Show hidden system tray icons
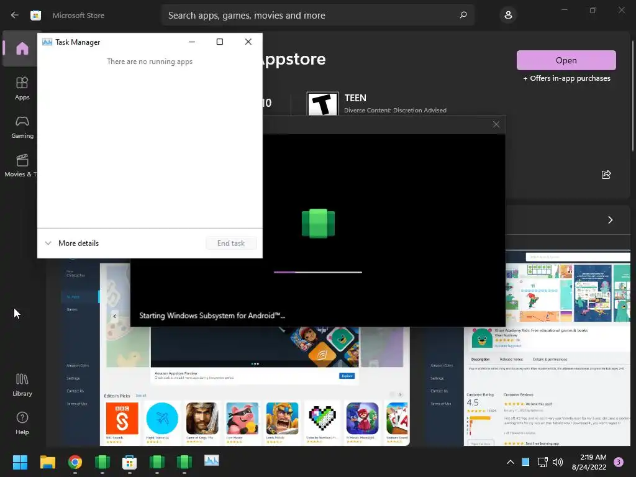636x477 pixels. pos(511,462)
